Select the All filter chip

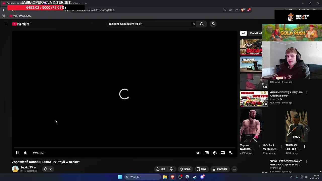click(243, 33)
